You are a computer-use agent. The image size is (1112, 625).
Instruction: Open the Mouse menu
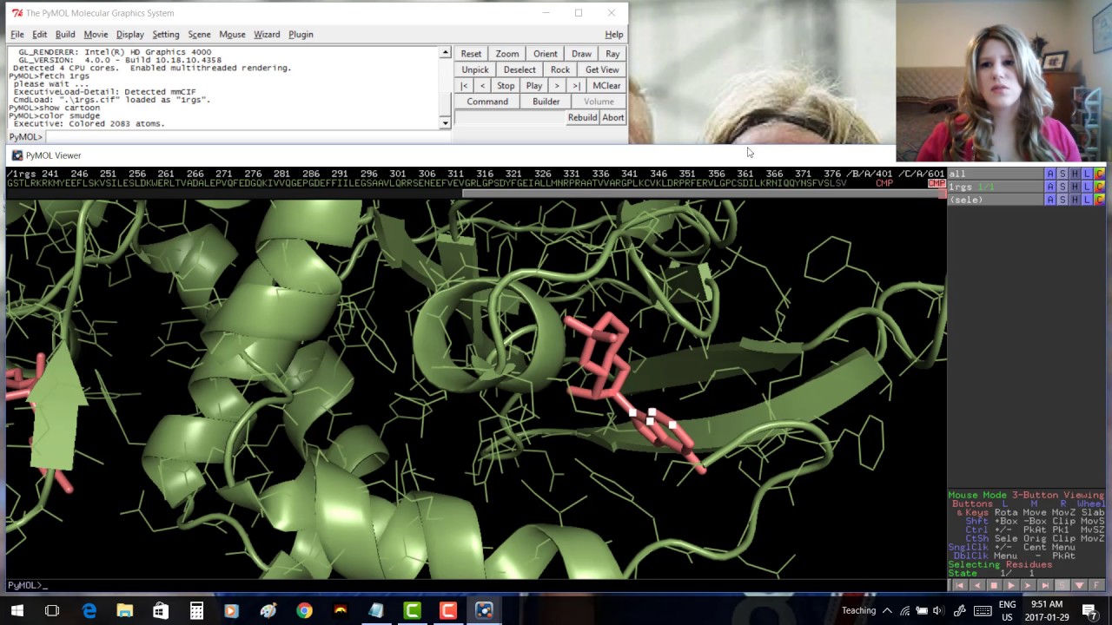click(x=232, y=34)
